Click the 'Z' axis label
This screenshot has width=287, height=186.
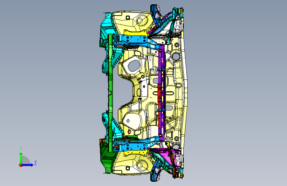coord(35,163)
